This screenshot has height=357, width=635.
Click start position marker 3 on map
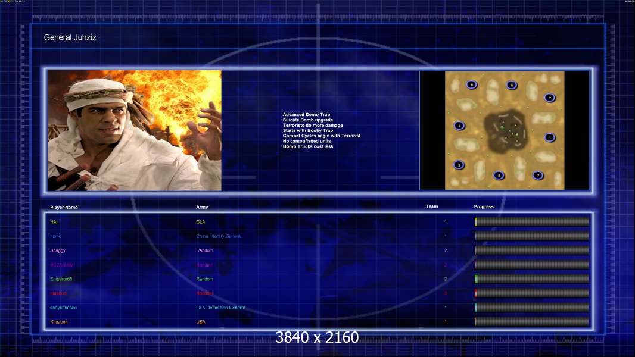pos(459,165)
